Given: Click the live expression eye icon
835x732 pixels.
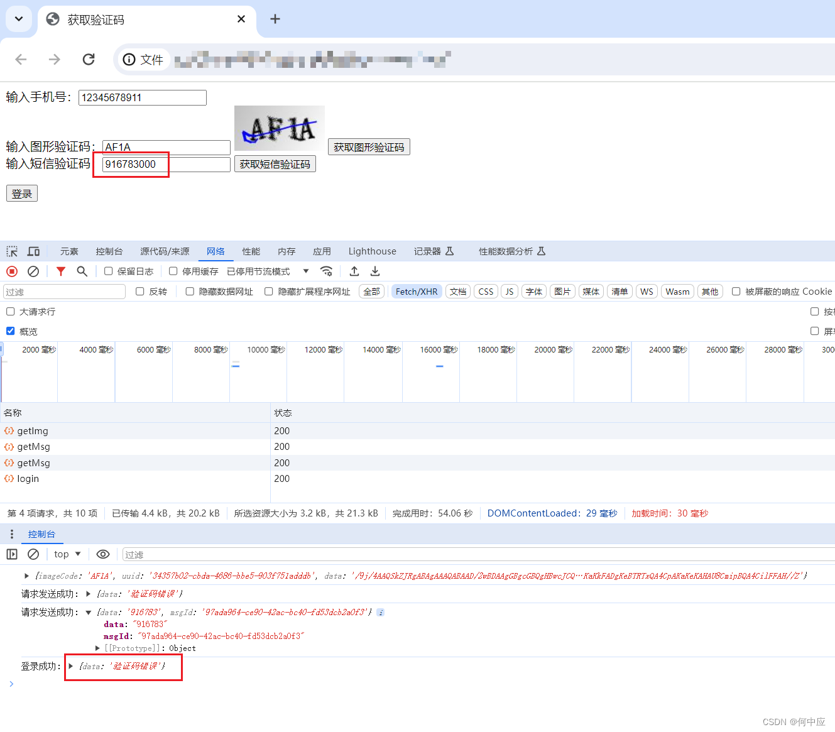Looking at the screenshot, I should [103, 554].
